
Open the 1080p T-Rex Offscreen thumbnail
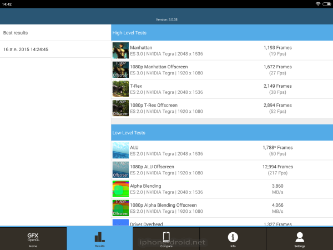point(120,108)
